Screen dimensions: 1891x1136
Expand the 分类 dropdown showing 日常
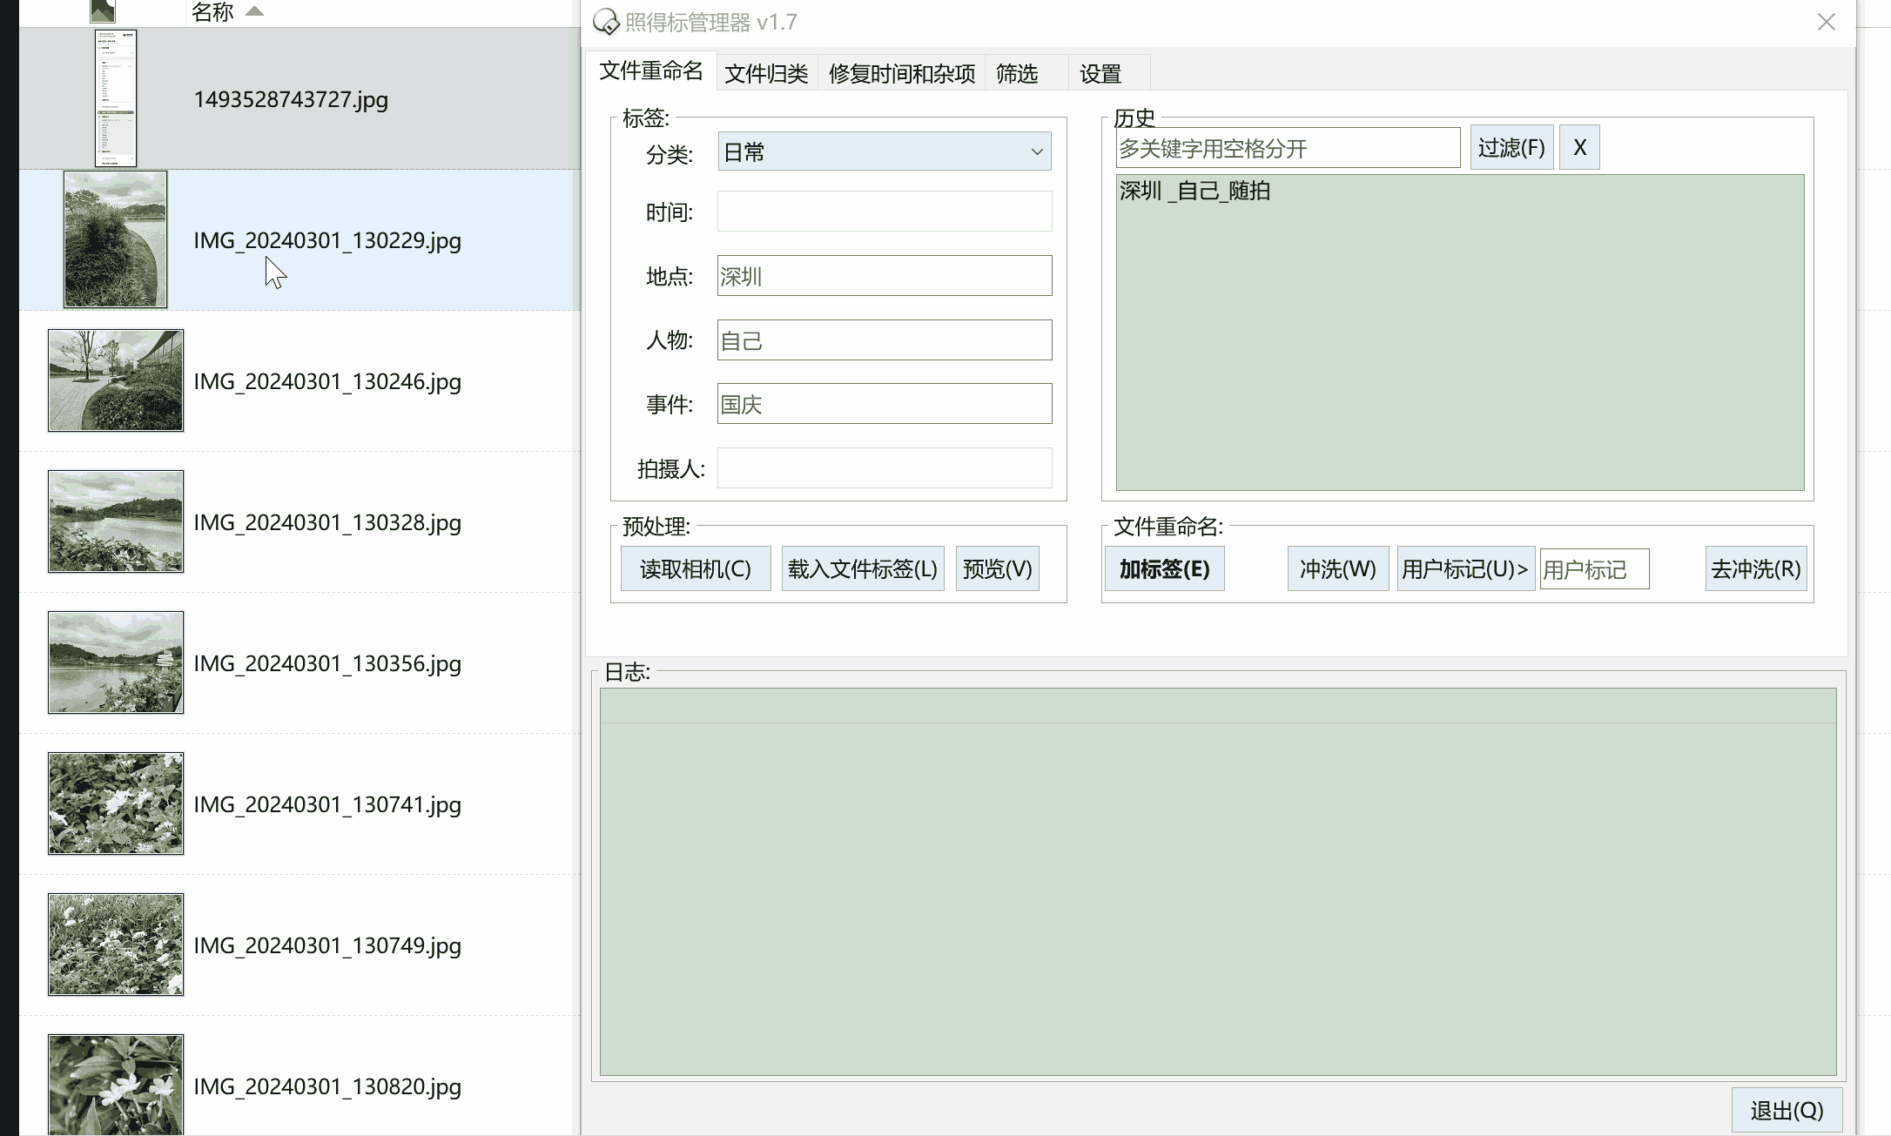tap(884, 151)
